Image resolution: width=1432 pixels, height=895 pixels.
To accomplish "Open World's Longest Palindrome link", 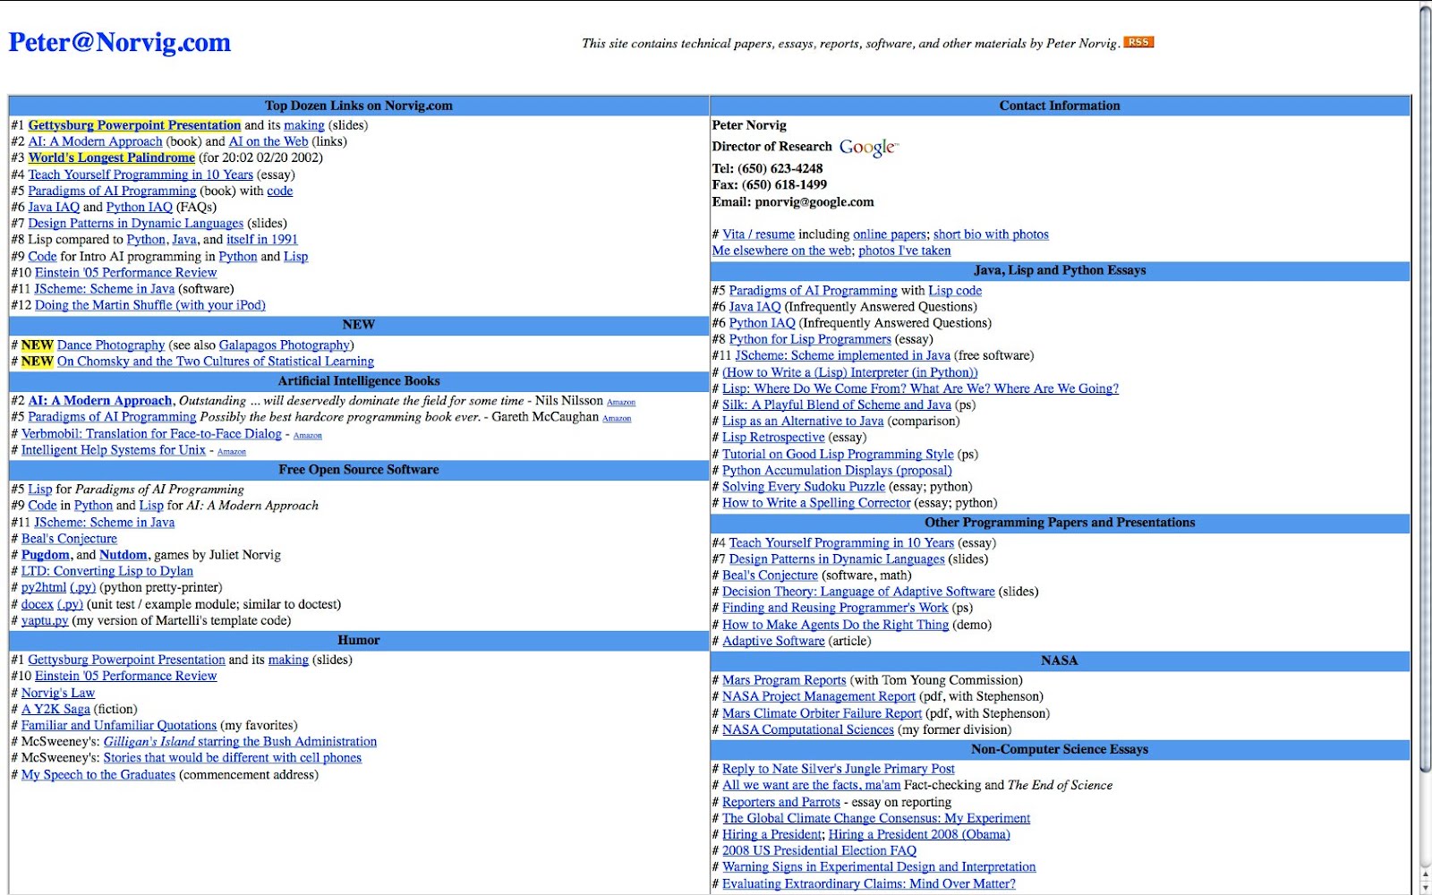I will pos(112,158).
